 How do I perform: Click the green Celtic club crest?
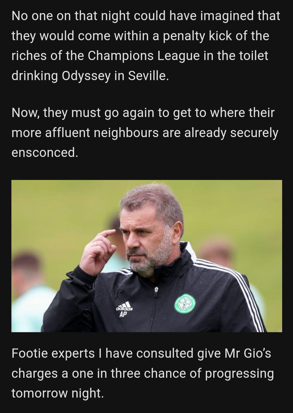tap(185, 304)
